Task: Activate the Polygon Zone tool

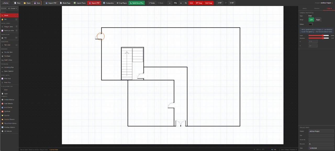Action: tap(9, 27)
